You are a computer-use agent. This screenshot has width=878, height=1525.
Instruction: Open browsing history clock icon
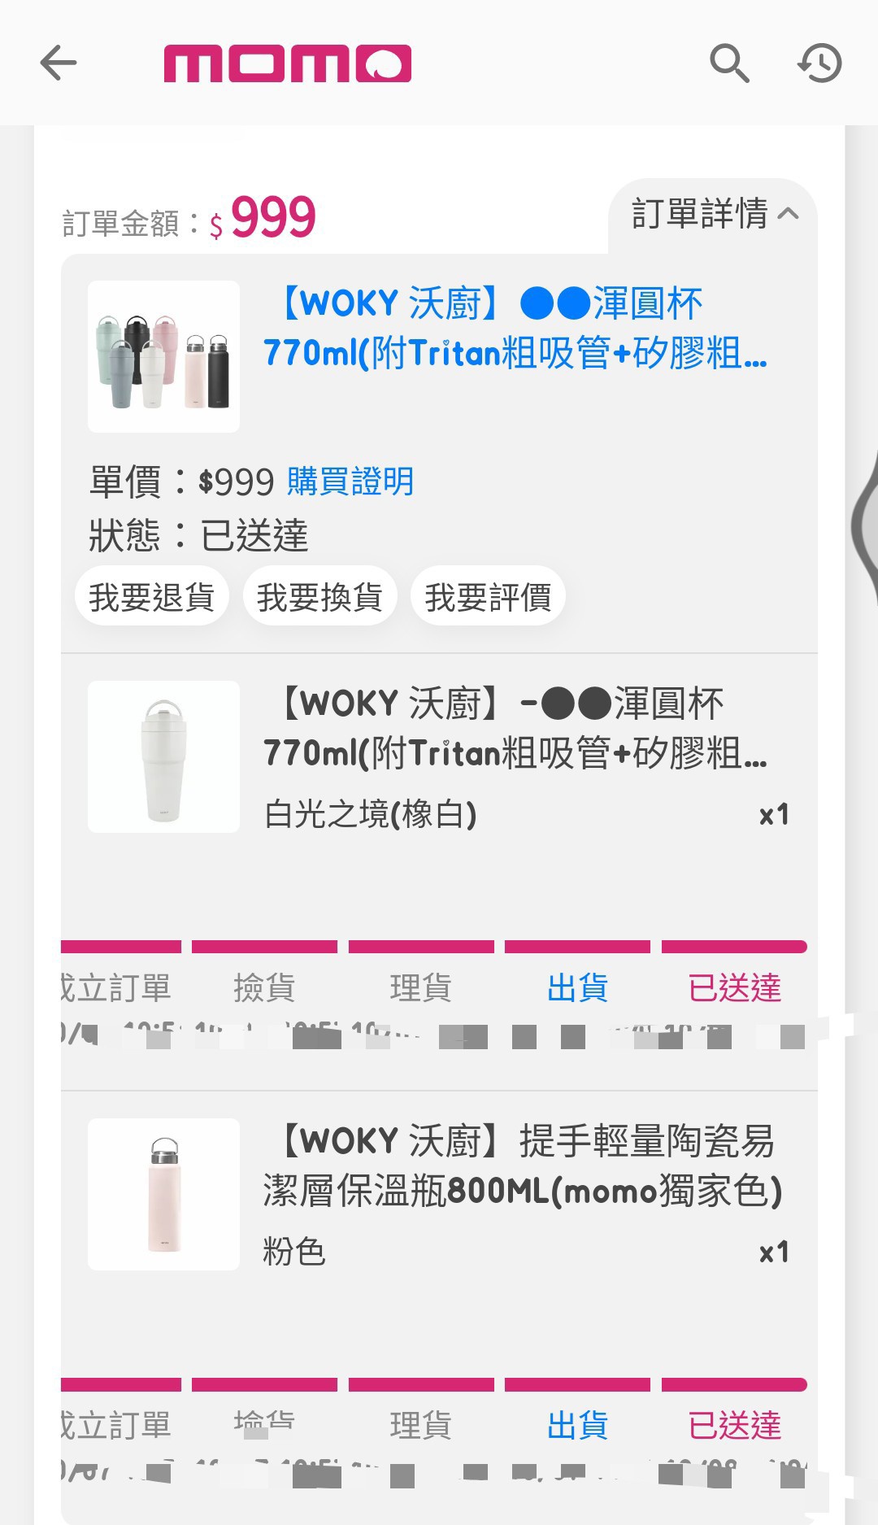click(819, 63)
